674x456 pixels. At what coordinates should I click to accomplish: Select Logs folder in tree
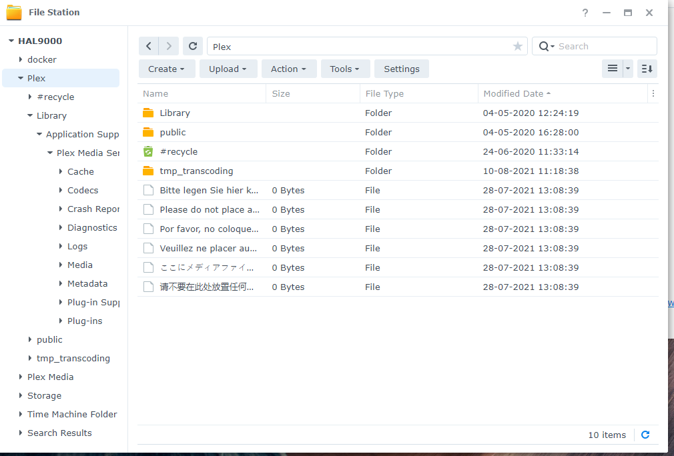[77, 246]
